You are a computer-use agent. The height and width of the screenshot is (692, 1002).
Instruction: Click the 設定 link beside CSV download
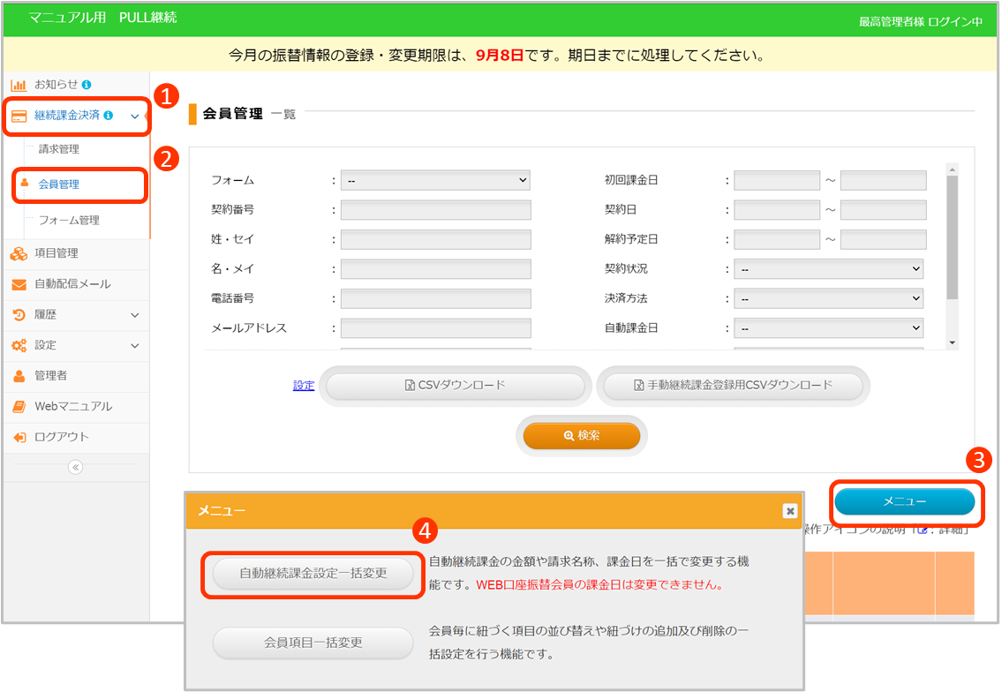pyautogui.click(x=304, y=385)
